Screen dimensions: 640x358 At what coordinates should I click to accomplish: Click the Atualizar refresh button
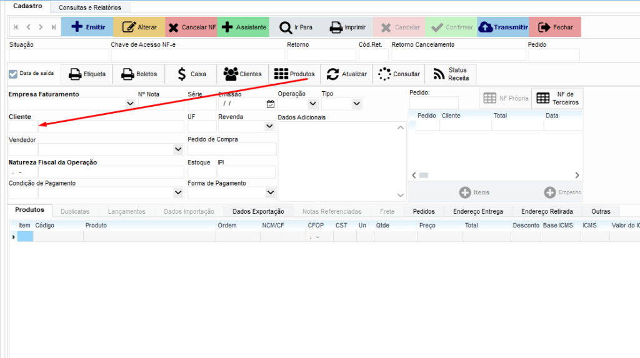347,74
